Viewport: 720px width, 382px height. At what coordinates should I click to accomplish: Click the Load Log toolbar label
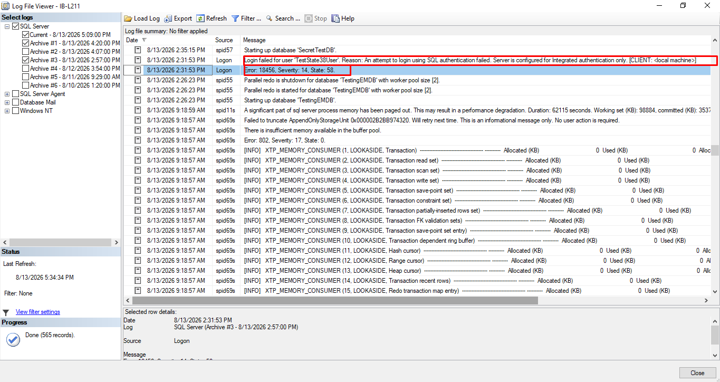(147, 18)
